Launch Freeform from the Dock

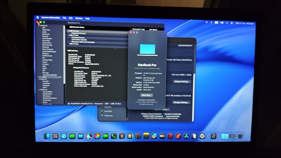154,136
